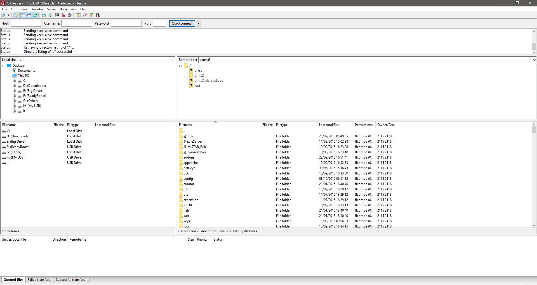Viewport: 537px width, 285px height.
Task: Focus the Username input field
Action: pyautogui.click(x=77, y=23)
